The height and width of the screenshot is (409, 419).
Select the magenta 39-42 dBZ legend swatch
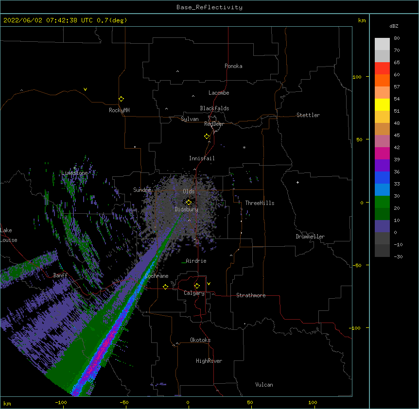(382, 153)
